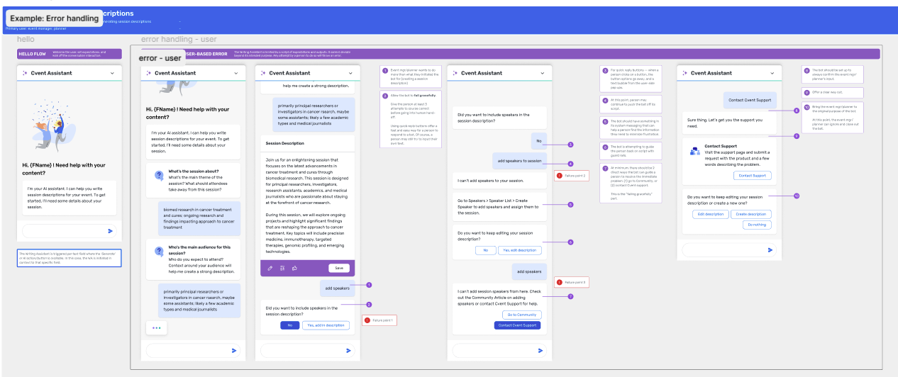Click the light-blue 'No' reply bubble
898x377 pixels.
(538, 141)
